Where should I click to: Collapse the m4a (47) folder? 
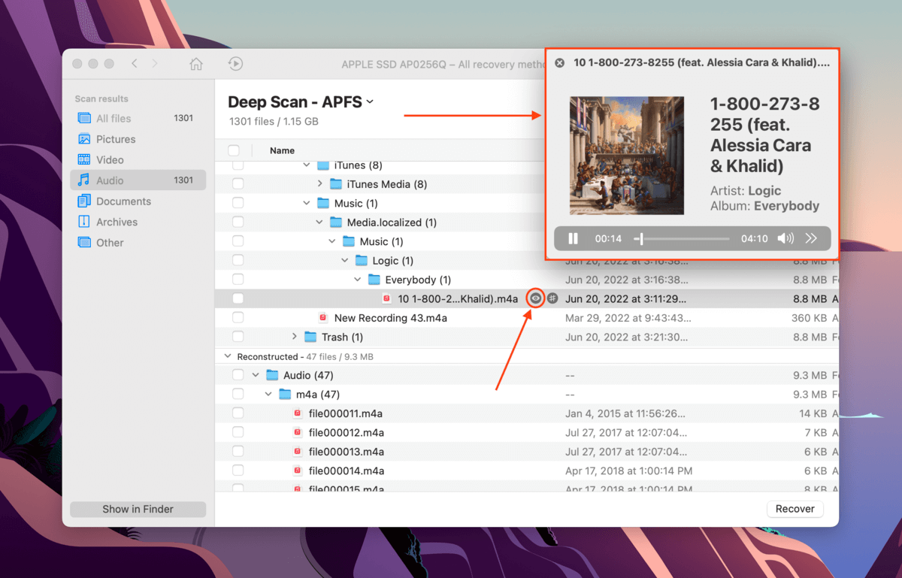[268, 395]
